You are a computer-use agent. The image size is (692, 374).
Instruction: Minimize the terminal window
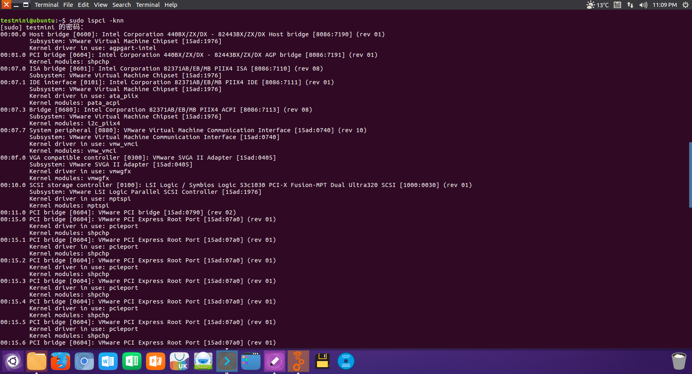(x=16, y=5)
